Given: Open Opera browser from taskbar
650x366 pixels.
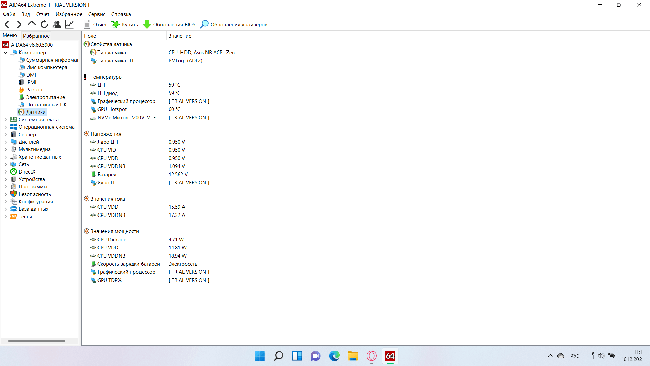Looking at the screenshot, I should point(371,356).
